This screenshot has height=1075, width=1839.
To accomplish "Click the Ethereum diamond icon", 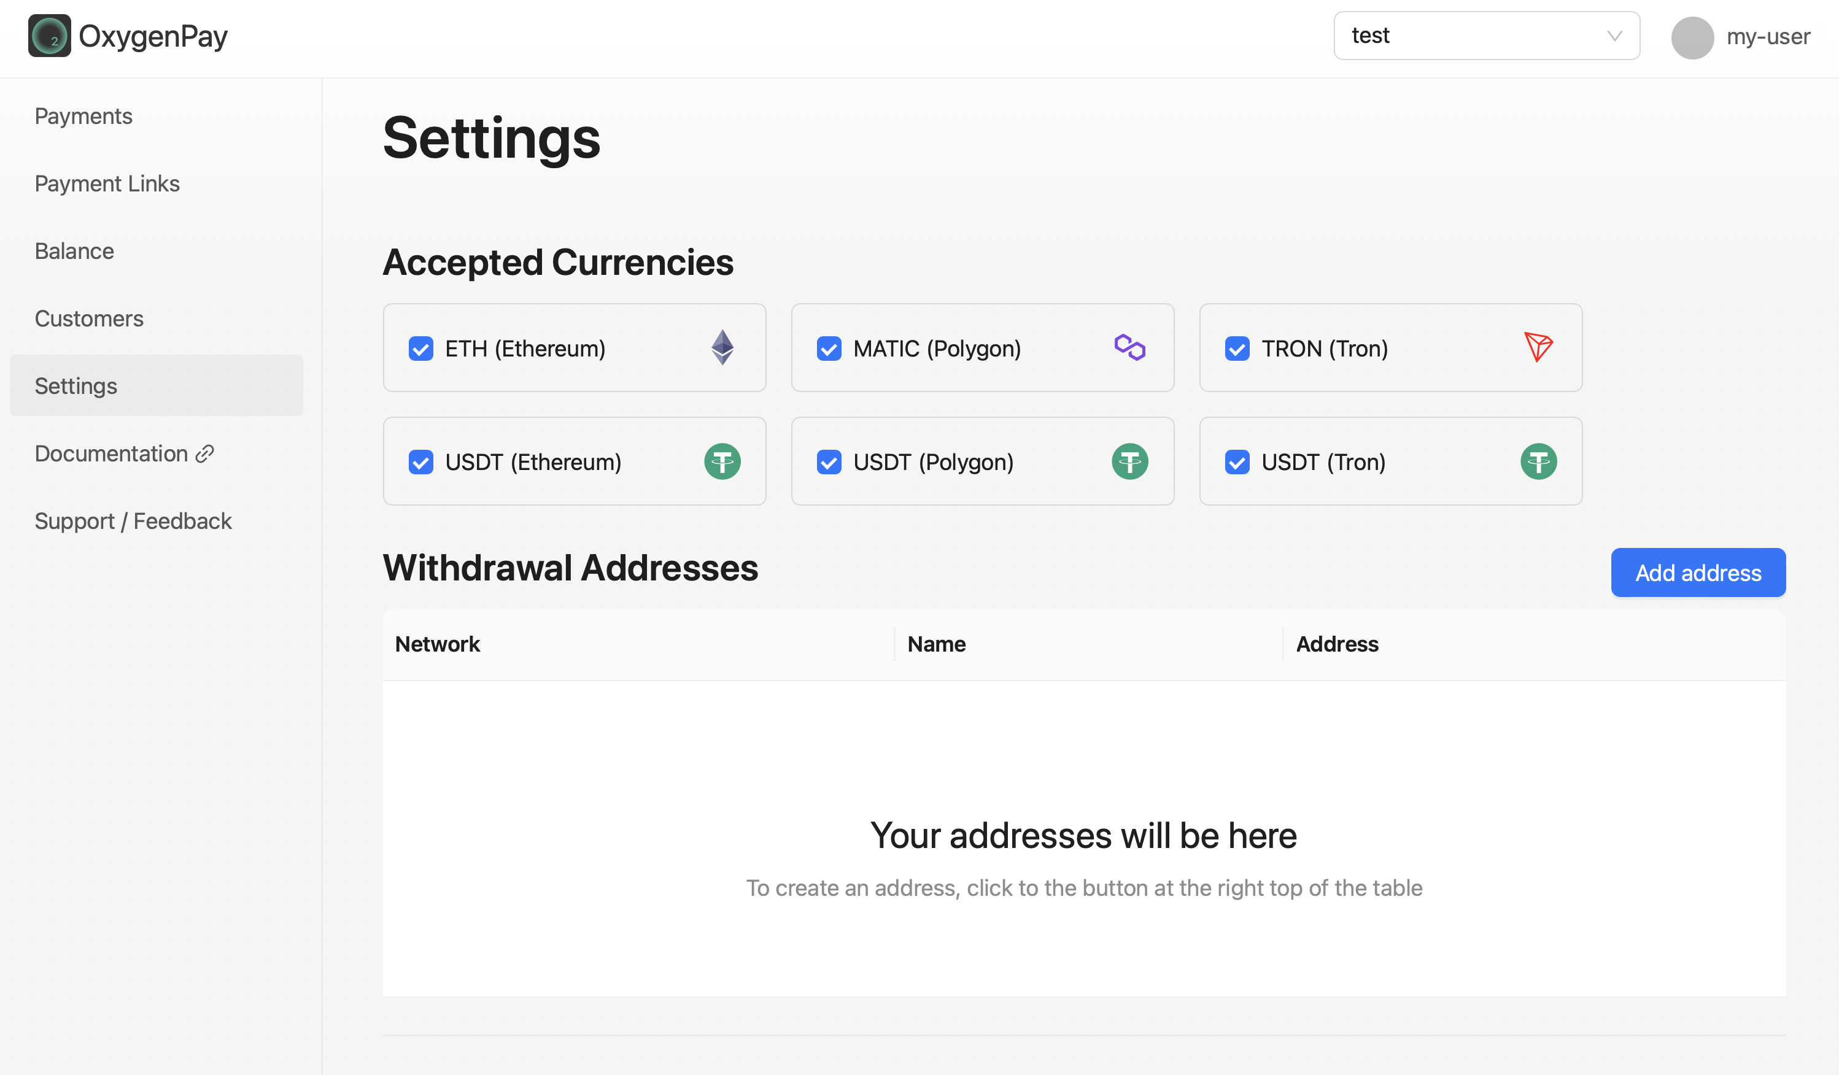I will (722, 347).
